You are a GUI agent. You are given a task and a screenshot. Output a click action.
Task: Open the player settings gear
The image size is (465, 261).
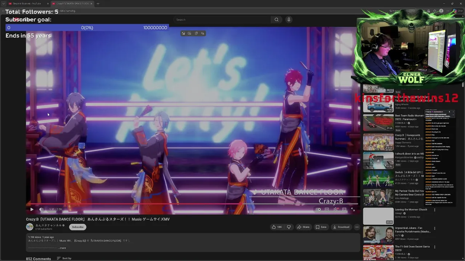tap(335, 209)
